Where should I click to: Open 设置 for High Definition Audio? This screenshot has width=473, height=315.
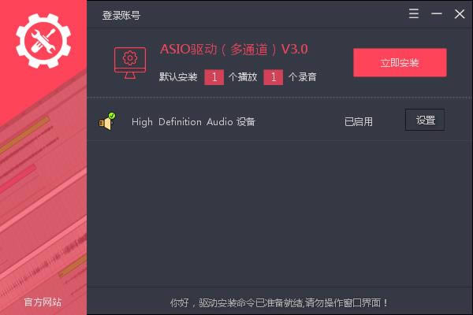[x=425, y=120]
